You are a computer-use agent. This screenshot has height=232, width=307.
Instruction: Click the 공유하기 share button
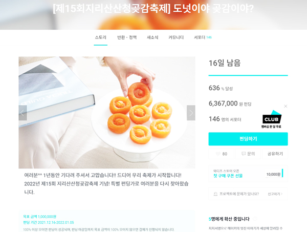[275, 154]
